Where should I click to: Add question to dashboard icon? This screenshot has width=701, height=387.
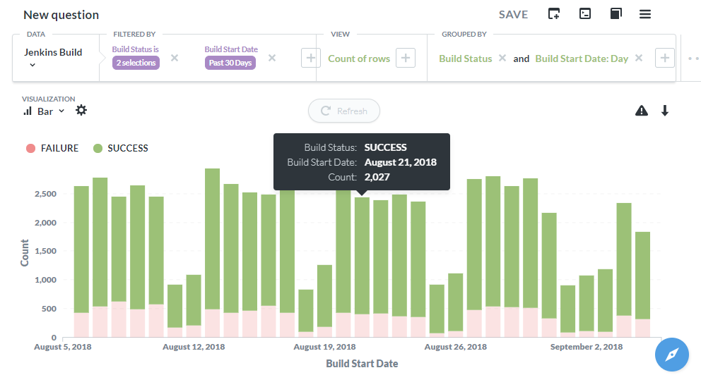click(554, 14)
